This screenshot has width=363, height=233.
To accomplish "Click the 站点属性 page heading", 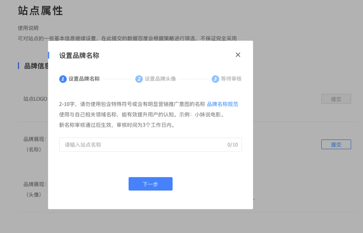I will click(x=40, y=11).
